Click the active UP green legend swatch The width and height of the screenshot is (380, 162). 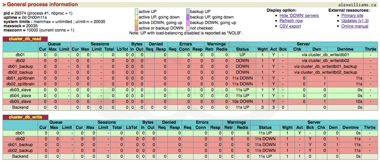[136, 11]
